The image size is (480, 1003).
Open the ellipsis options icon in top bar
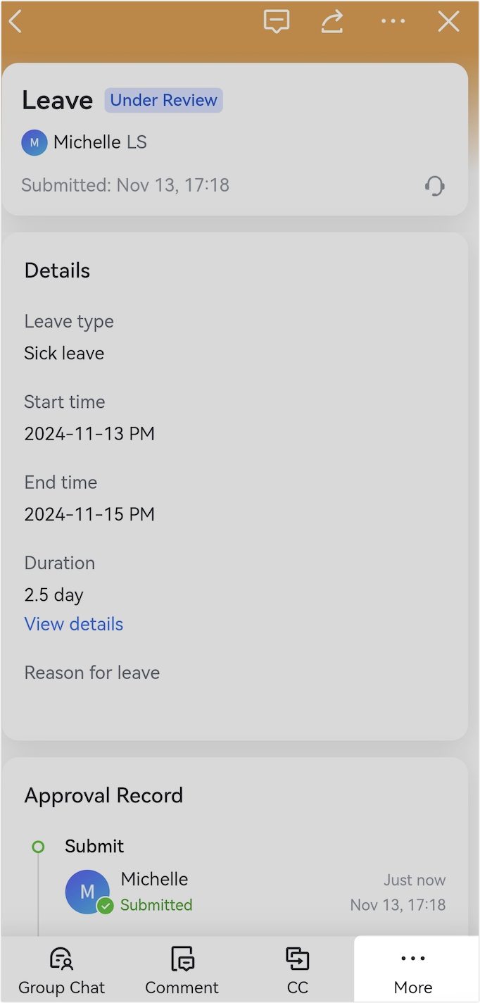pos(392,21)
